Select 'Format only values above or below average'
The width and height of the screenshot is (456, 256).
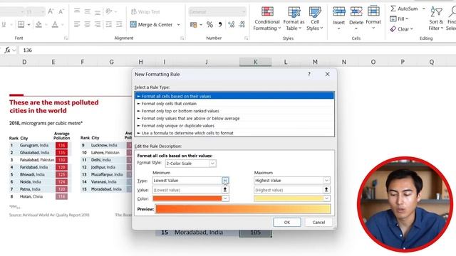234,119
